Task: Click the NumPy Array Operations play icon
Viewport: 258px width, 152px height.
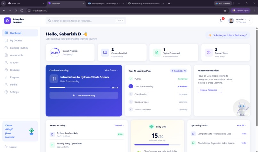Action: pos(52,145)
